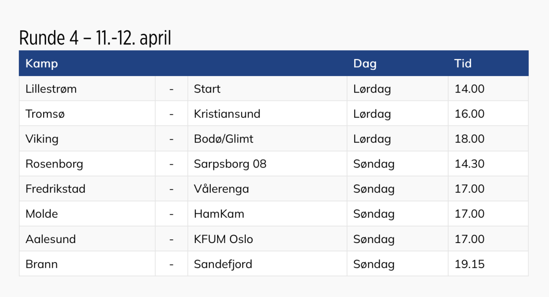Click the Runde 4 heading
The width and height of the screenshot is (549, 297).
point(95,38)
